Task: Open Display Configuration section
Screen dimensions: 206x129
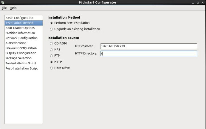Action: [x=23, y=53]
